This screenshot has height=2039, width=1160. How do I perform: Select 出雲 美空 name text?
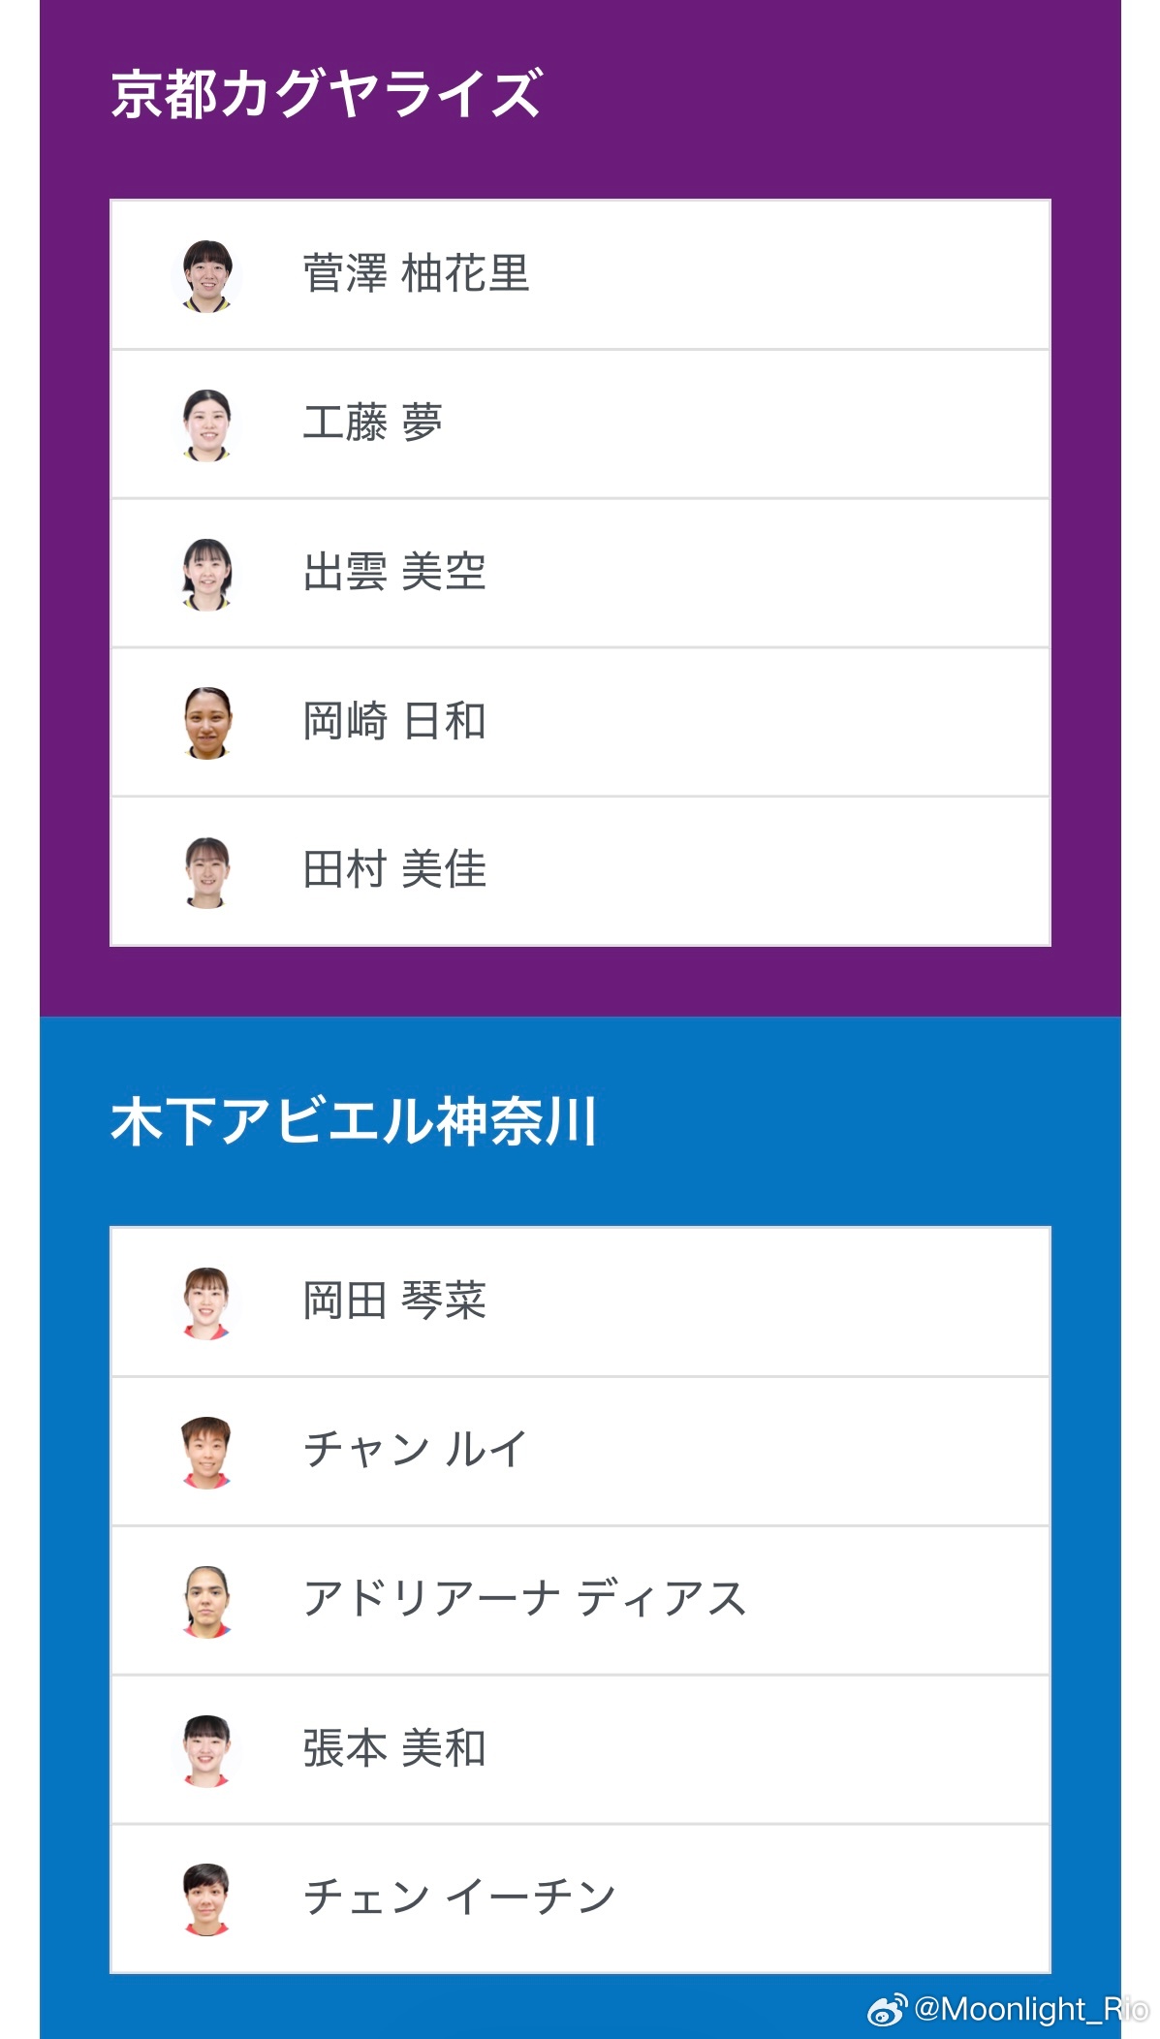(394, 573)
